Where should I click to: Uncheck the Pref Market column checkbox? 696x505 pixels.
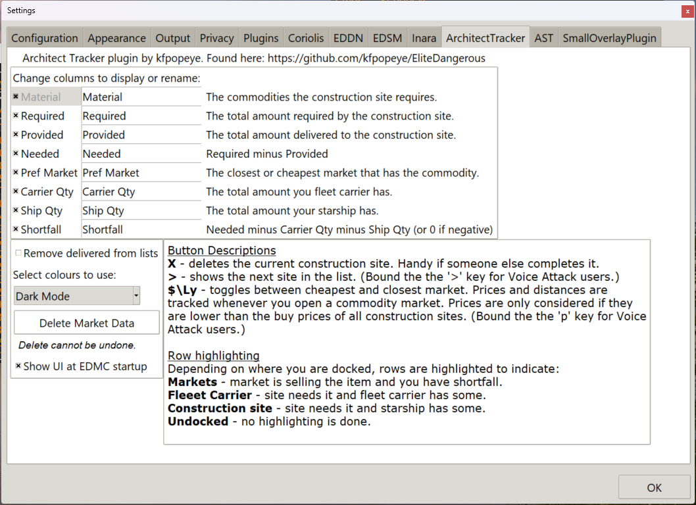pyautogui.click(x=16, y=173)
